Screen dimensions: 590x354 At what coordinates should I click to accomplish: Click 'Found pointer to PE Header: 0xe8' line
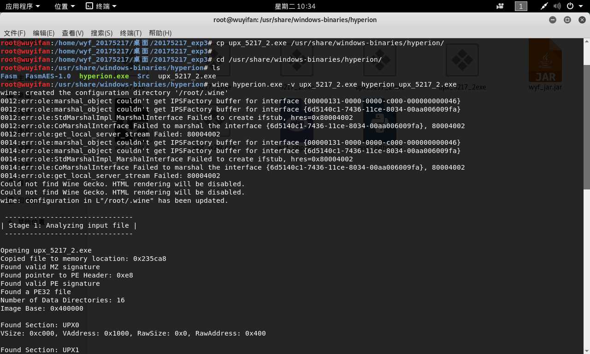67,275
